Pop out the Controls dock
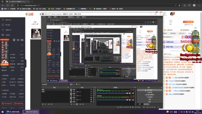This screenshot has width=202, height=114. (162, 87)
